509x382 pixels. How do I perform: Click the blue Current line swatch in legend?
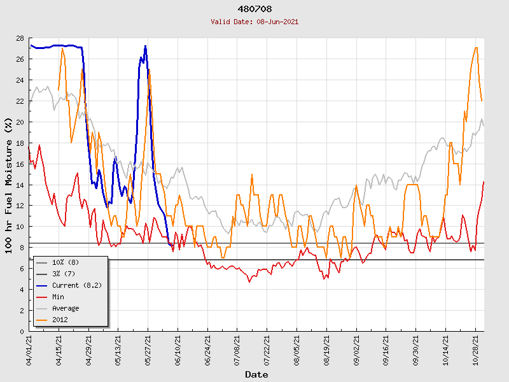pos(42,285)
